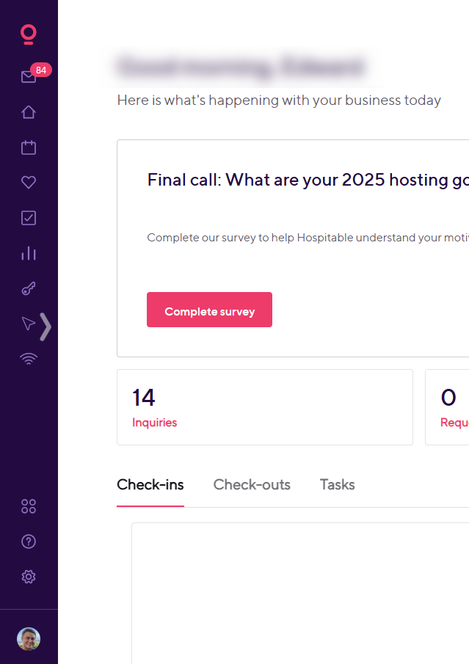Viewport: 469px width, 664px height.
Task: Open the apps grid icon
Action: (x=29, y=506)
